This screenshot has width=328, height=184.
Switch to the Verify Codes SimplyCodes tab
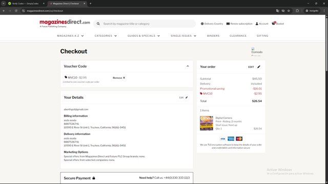click(x=25, y=4)
